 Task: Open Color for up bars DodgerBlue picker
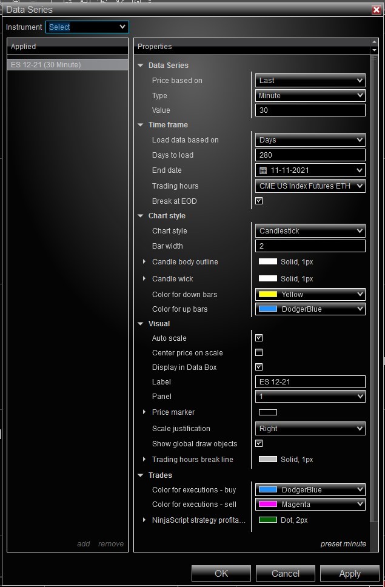click(310, 309)
